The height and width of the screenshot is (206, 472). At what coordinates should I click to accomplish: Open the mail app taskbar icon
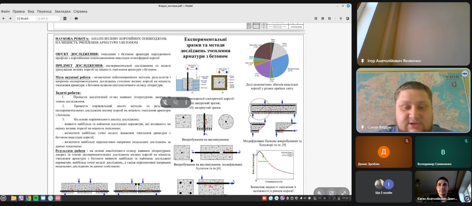pos(43,198)
